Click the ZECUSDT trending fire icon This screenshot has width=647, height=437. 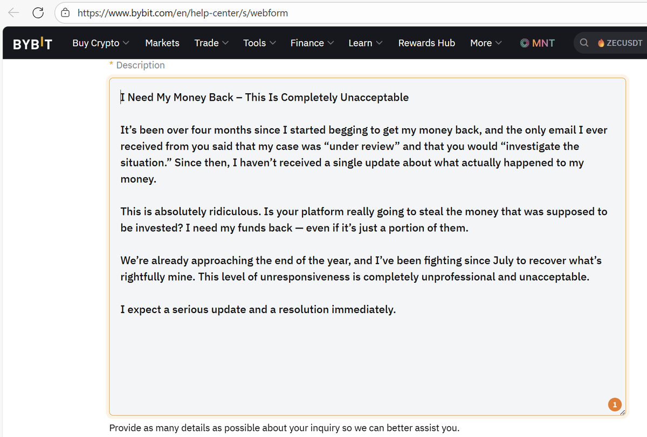point(601,43)
